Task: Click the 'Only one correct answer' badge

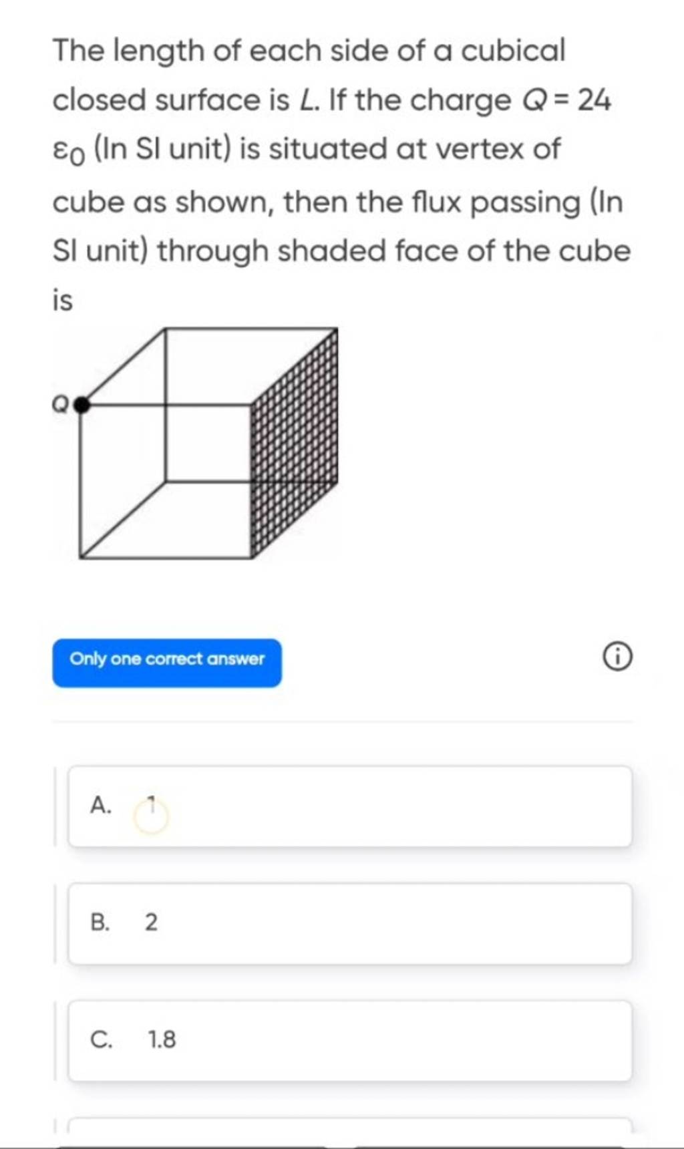Action: [x=166, y=660]
